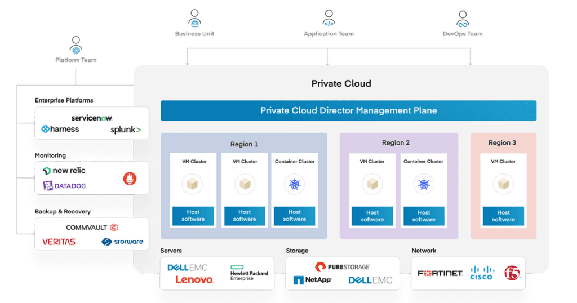Click the F5 red circle logo
The image size is (577, 303).
tap(513, 273)
